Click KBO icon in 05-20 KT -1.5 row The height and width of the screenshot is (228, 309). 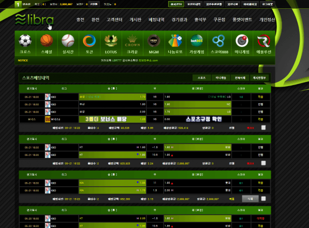[48, 218]
